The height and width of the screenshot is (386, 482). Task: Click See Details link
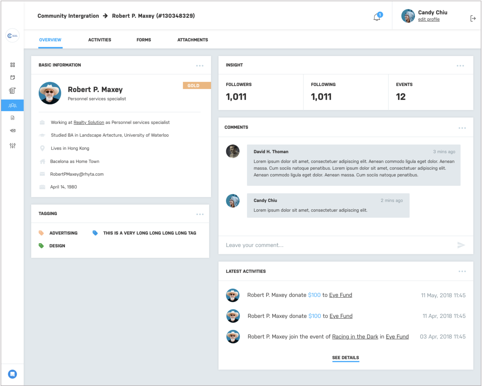click(x=345, y=358)
